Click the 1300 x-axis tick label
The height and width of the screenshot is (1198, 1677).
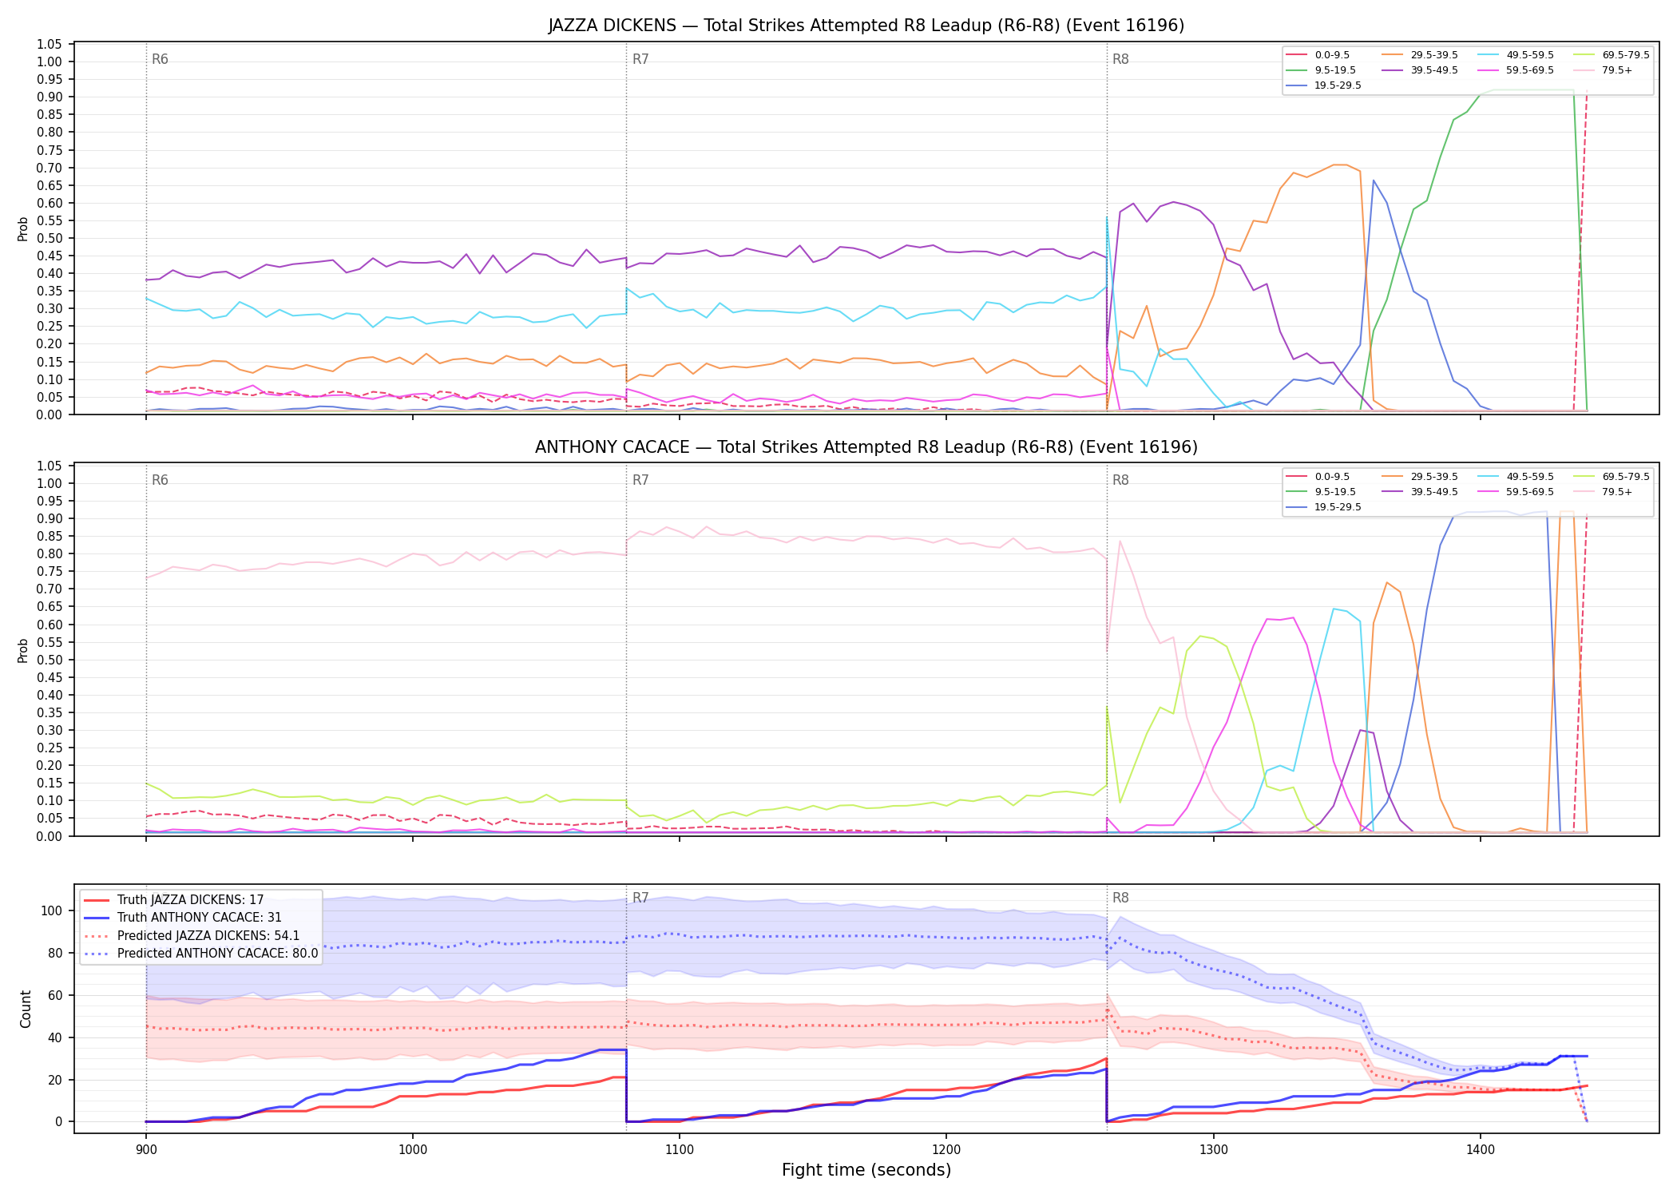click(x=1213, y=1150)
